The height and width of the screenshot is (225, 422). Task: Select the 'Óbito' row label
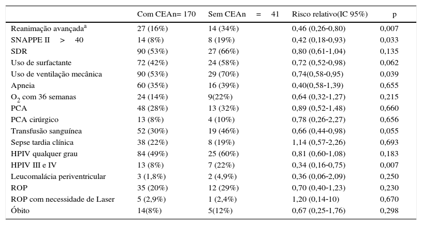[x=22, y=211]
